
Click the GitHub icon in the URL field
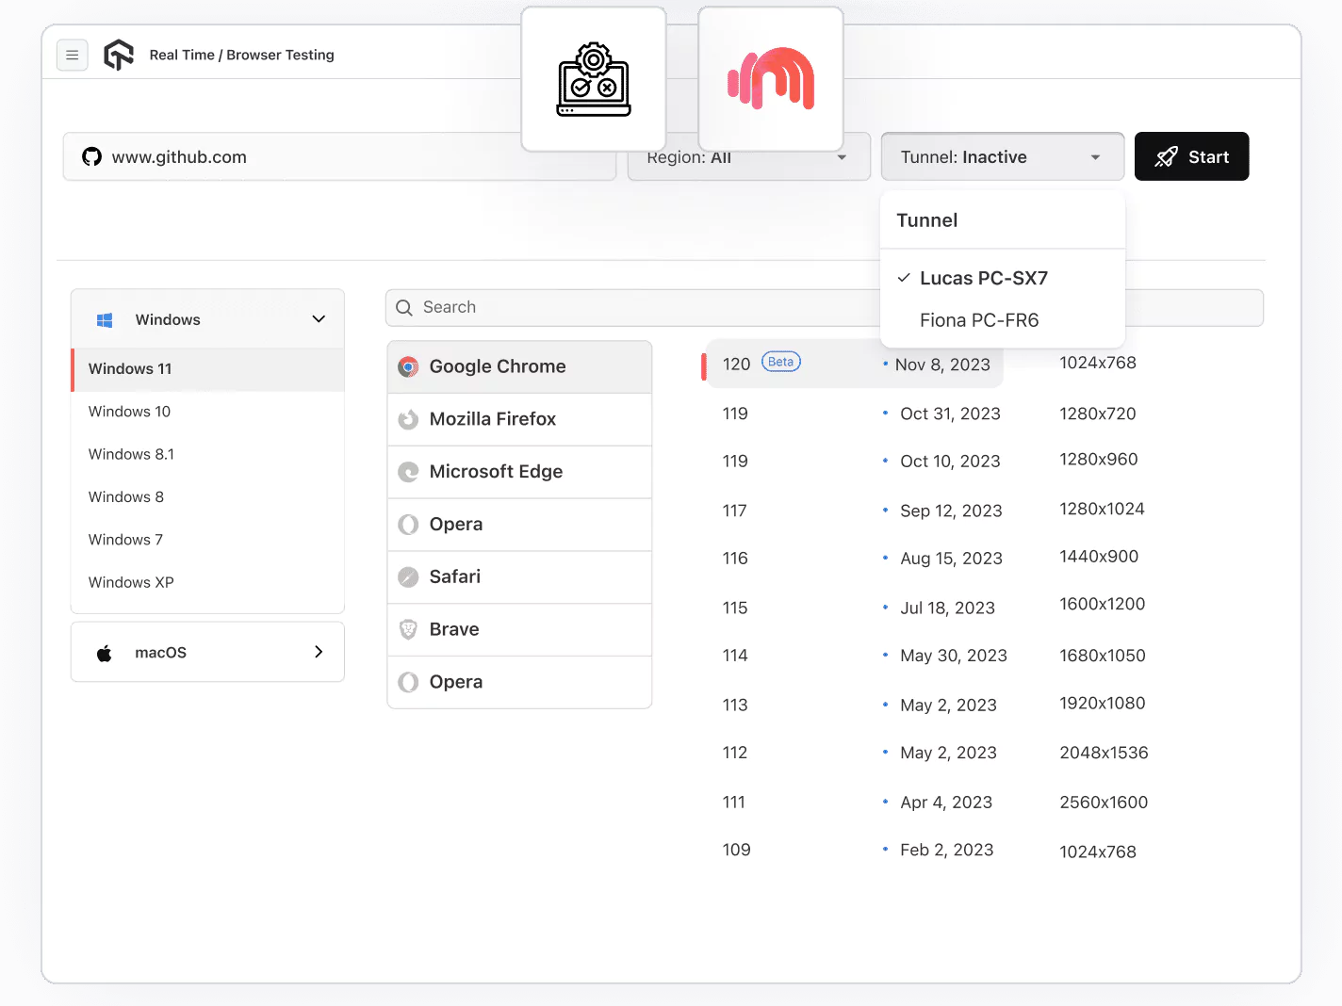[x=91, y=156]
